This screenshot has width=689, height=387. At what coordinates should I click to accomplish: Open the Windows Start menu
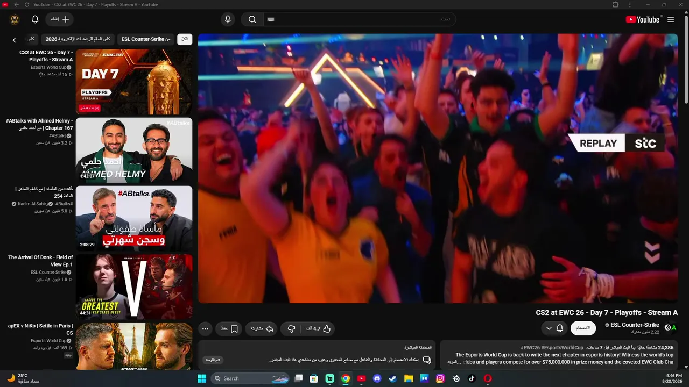pos(202,378)
